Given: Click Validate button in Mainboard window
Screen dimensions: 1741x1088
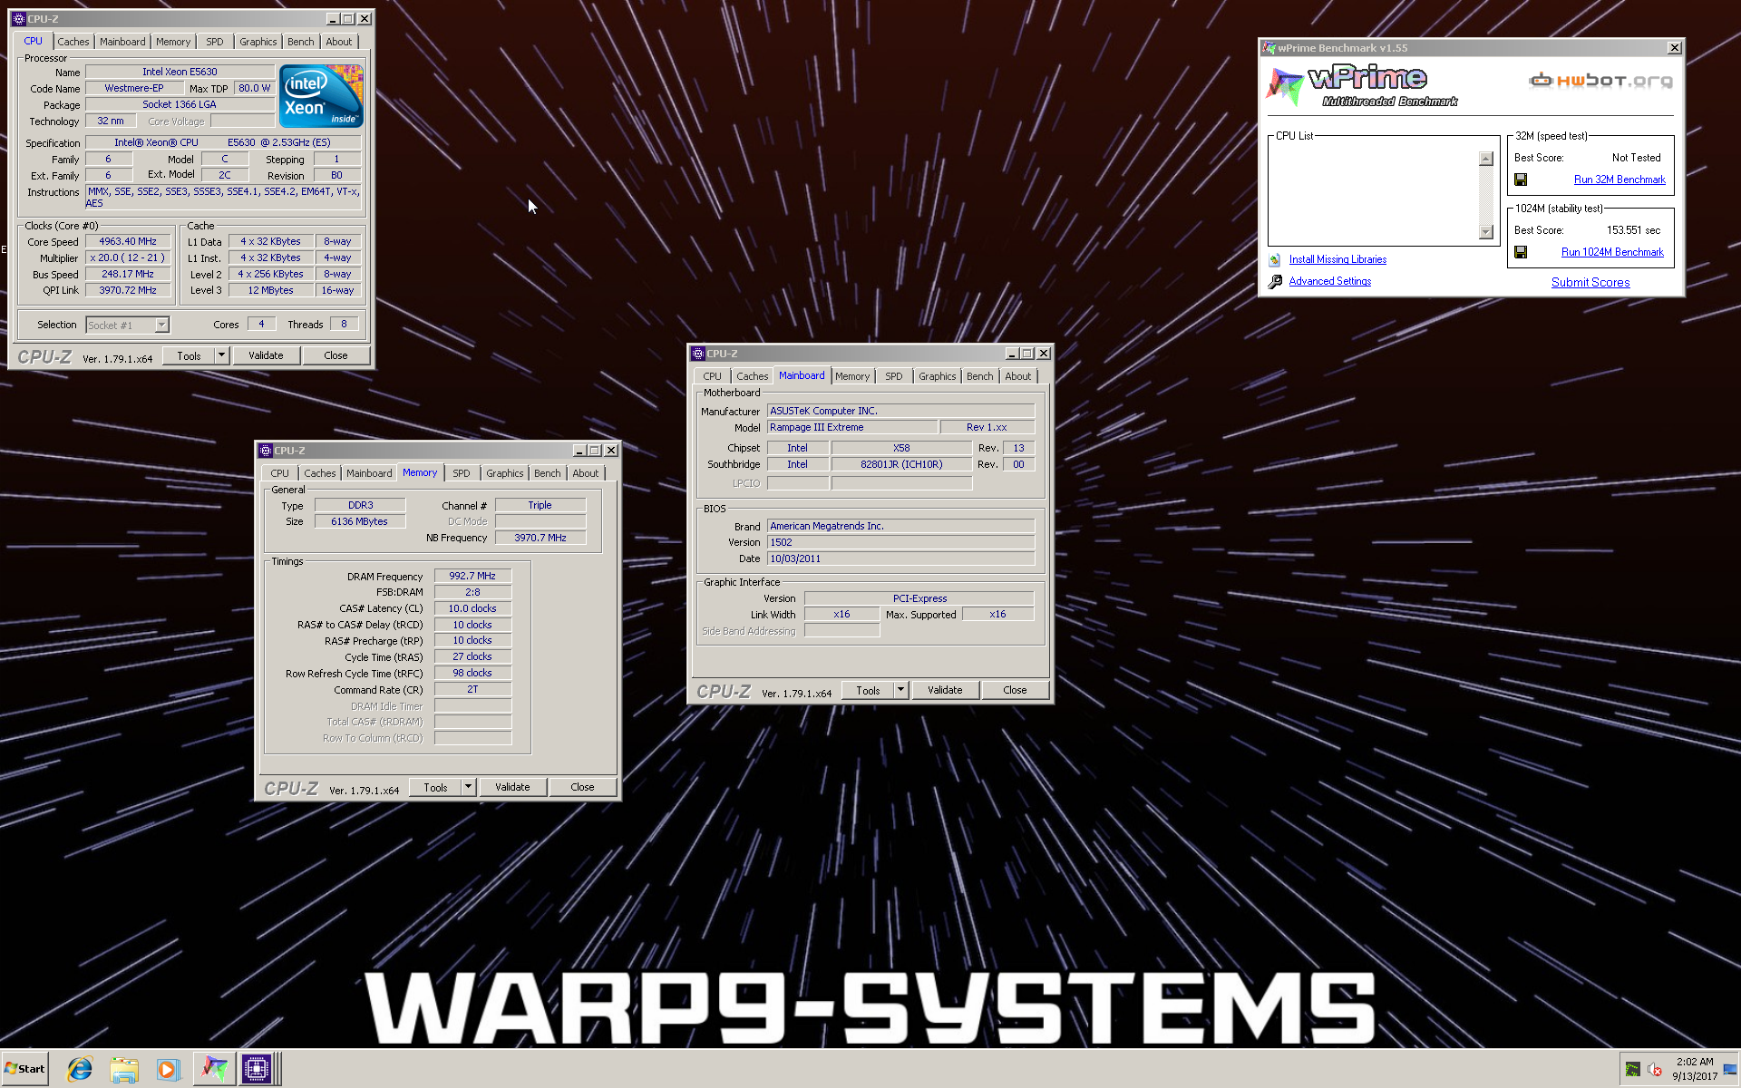Looking at the screenshot, I should pos(945,690).
